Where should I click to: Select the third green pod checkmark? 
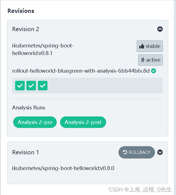43,86
